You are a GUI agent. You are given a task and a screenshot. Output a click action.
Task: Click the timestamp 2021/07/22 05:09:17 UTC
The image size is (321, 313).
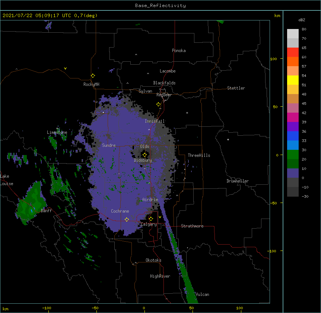click(x=37, y=16)
